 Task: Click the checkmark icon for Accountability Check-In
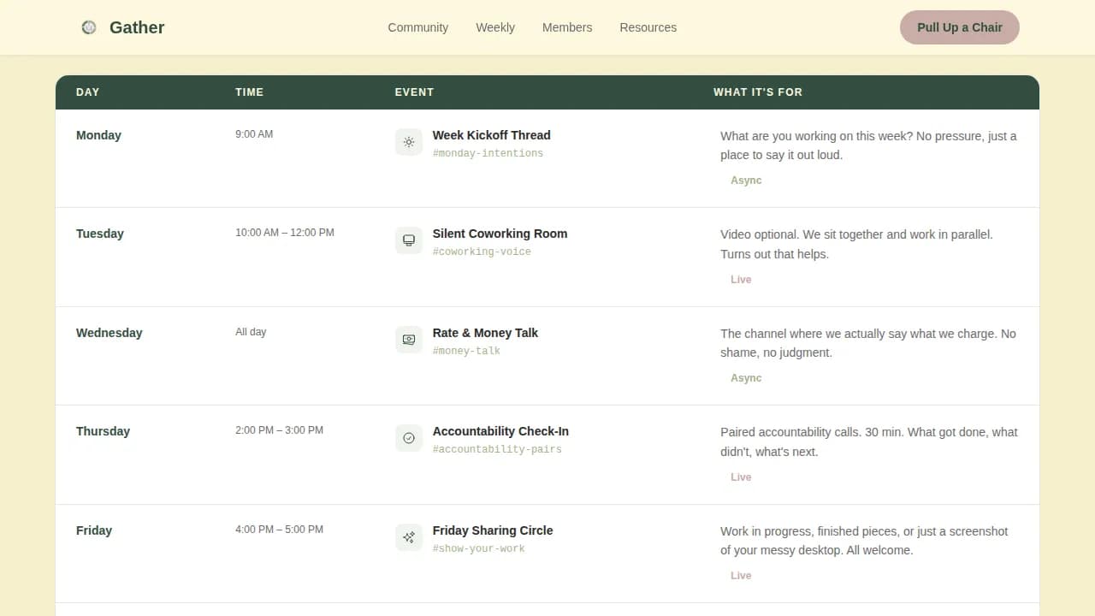click(408, 438)
